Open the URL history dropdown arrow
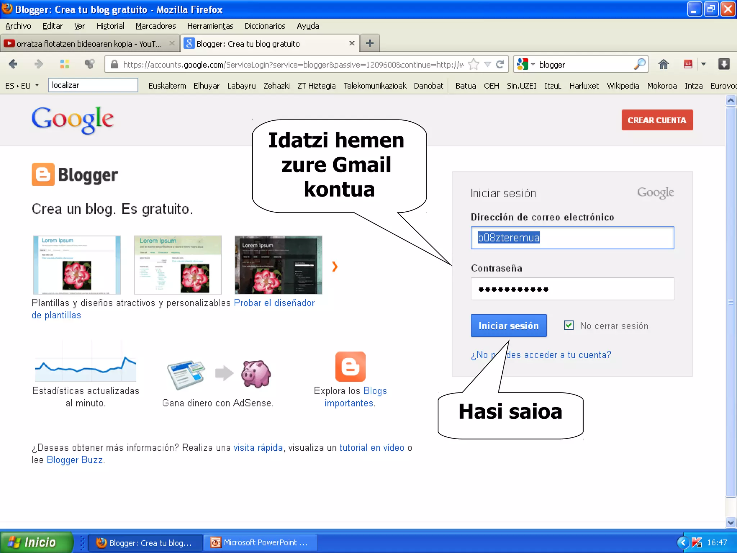The width and height of the screenshot is (737, 553). [487, 64]
